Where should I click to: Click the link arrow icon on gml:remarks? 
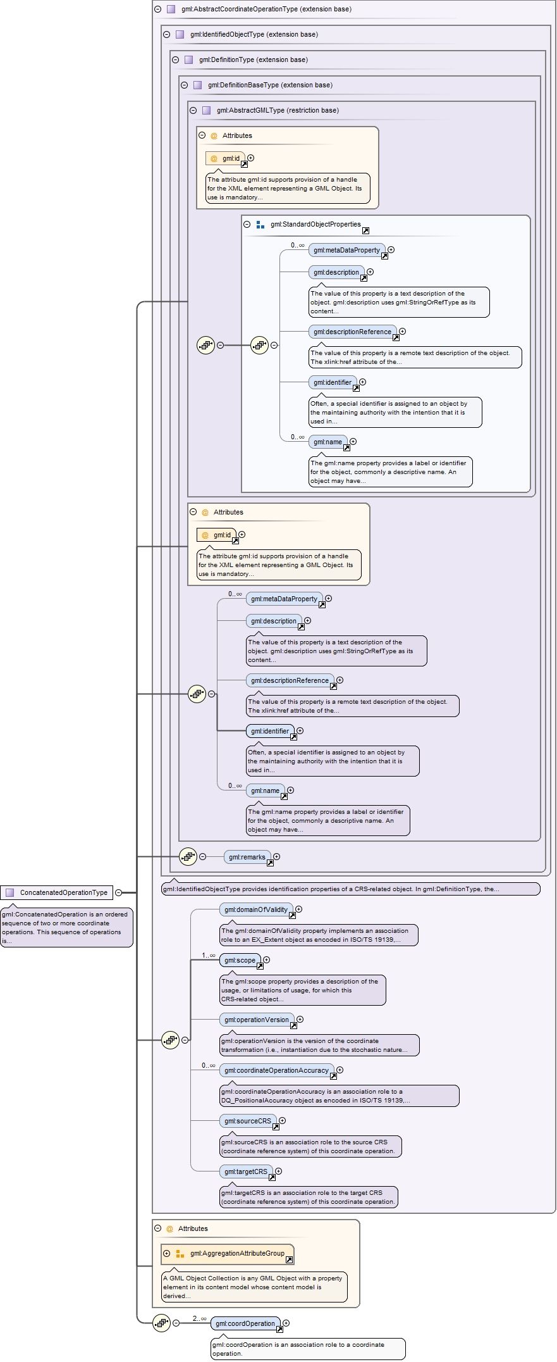pos(270,863)
